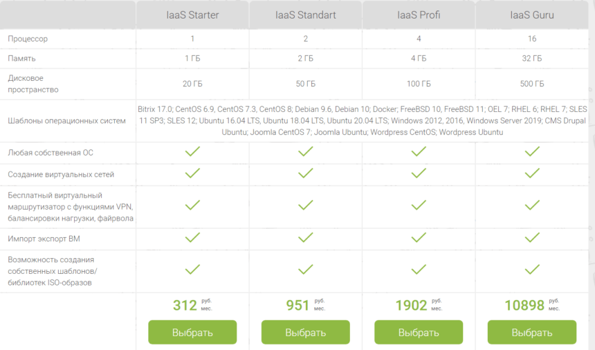This screenshot has height=350, width=595.
Task: Click the IaaS Standart column header
Action: 306,15
